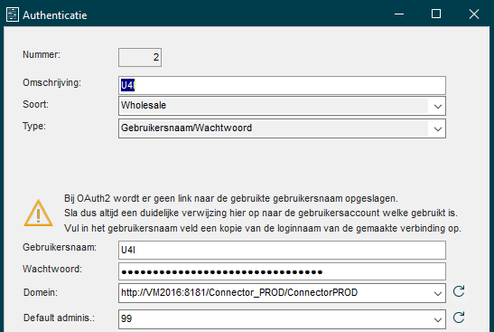Open the Domein dropdown arrow
The height and width of the screenshot is (332, 494).
click(438, 293)
